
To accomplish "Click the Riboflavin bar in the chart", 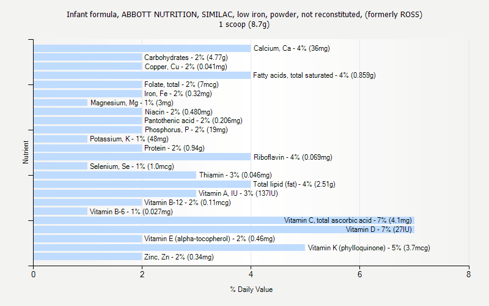I will (x=142, y=157).
